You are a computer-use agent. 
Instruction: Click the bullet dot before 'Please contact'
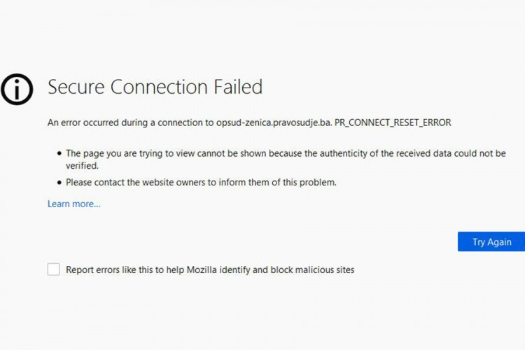(x=59, y=183)
